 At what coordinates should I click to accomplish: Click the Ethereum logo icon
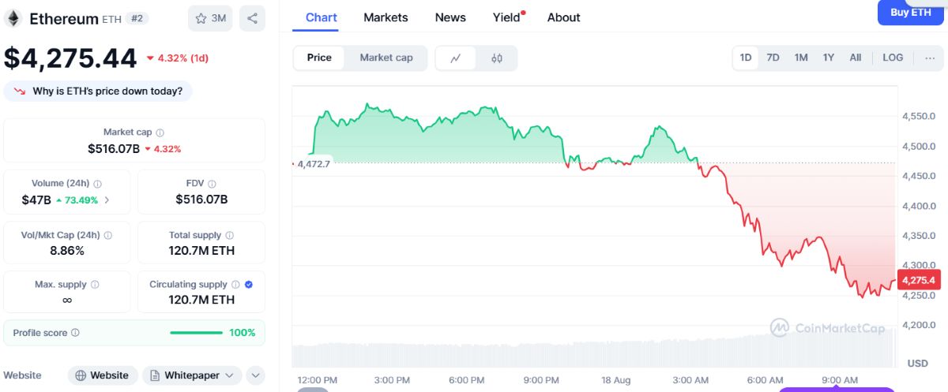click(13, 18)
